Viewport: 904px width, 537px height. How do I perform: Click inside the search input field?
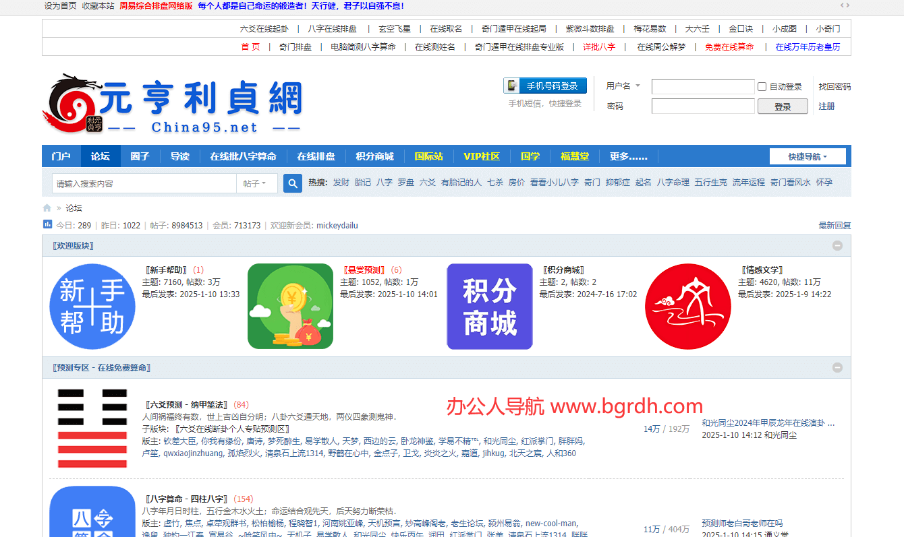pos(135,183)
